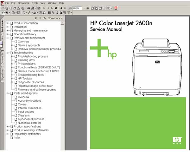Open the Help menu
190x152 pixels.
[61, 3]
